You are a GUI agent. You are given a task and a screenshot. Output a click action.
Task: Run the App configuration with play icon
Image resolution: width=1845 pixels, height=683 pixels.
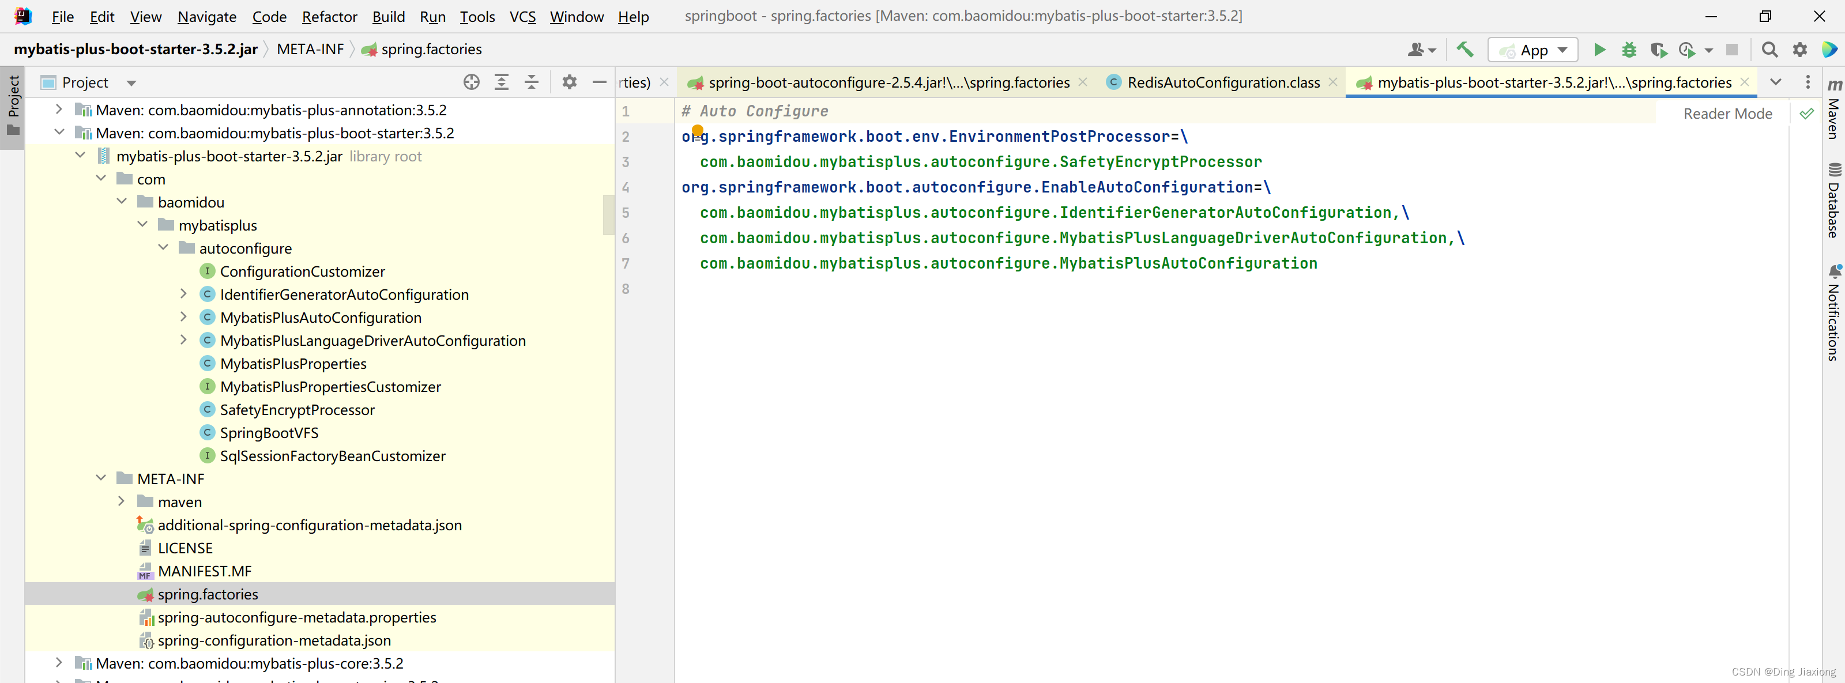(x=1599, y=50)
